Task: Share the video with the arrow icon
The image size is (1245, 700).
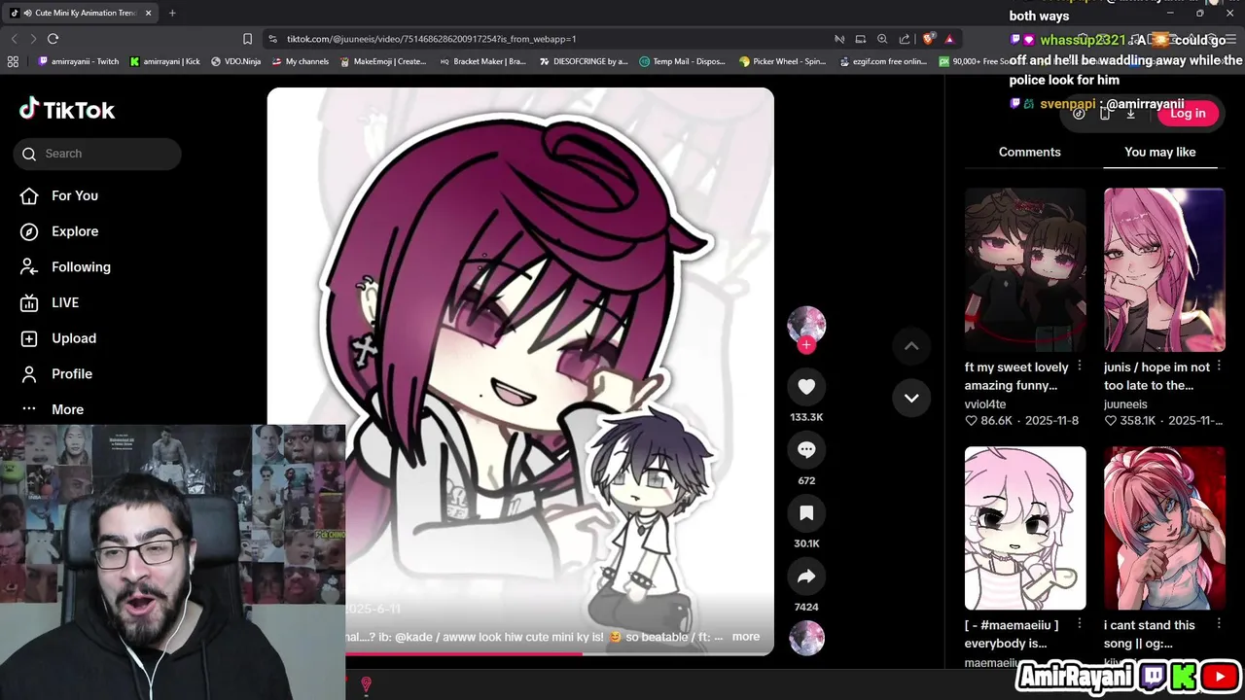Action: coord(806,577)
